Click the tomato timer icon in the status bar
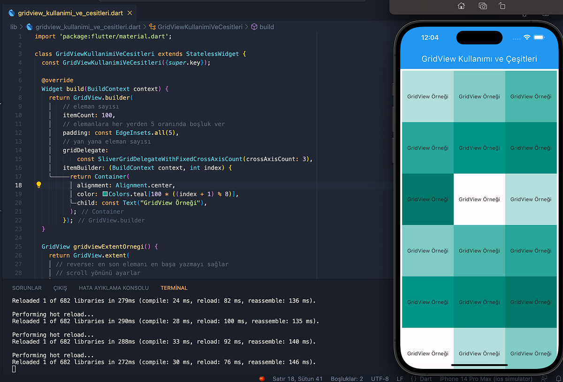 click(x=261, y=378)
